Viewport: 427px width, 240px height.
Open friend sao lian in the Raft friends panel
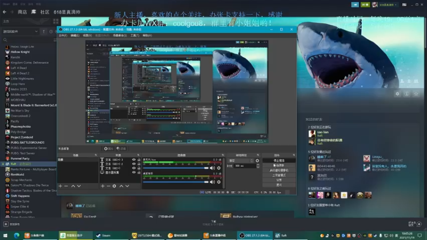323,132
